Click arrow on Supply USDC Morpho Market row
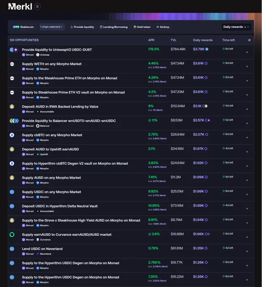262x287 pixels. 247,195
